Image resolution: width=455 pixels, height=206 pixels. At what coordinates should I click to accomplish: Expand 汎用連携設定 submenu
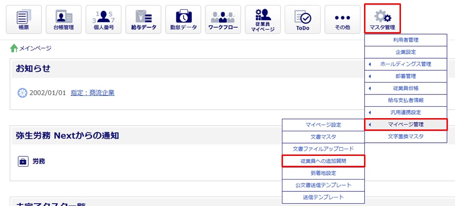pos(405,112)
